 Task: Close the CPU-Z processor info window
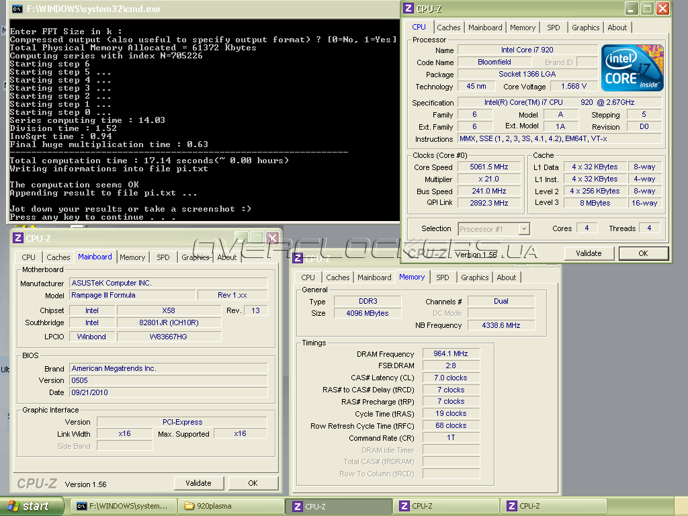tap(662, 9)
